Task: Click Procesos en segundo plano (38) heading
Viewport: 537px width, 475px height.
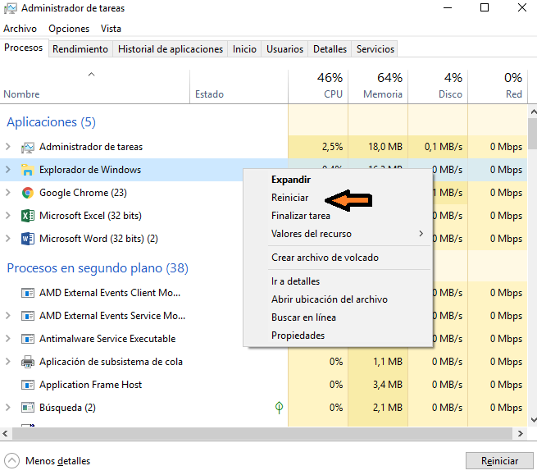Action: (x=98, y=268)
